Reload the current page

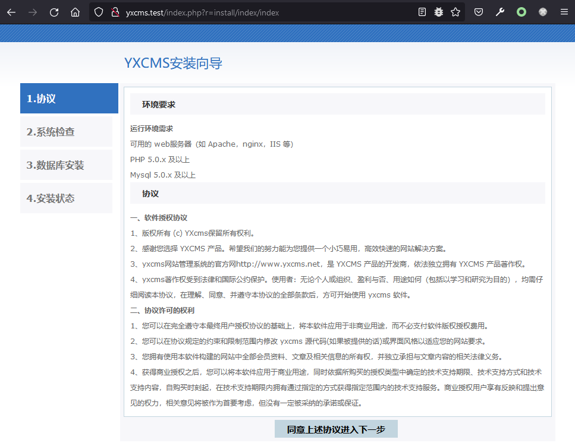(x=54, y=12)
